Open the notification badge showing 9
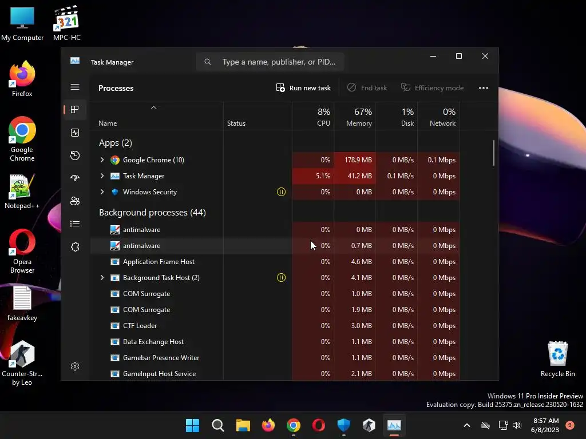 569,425
